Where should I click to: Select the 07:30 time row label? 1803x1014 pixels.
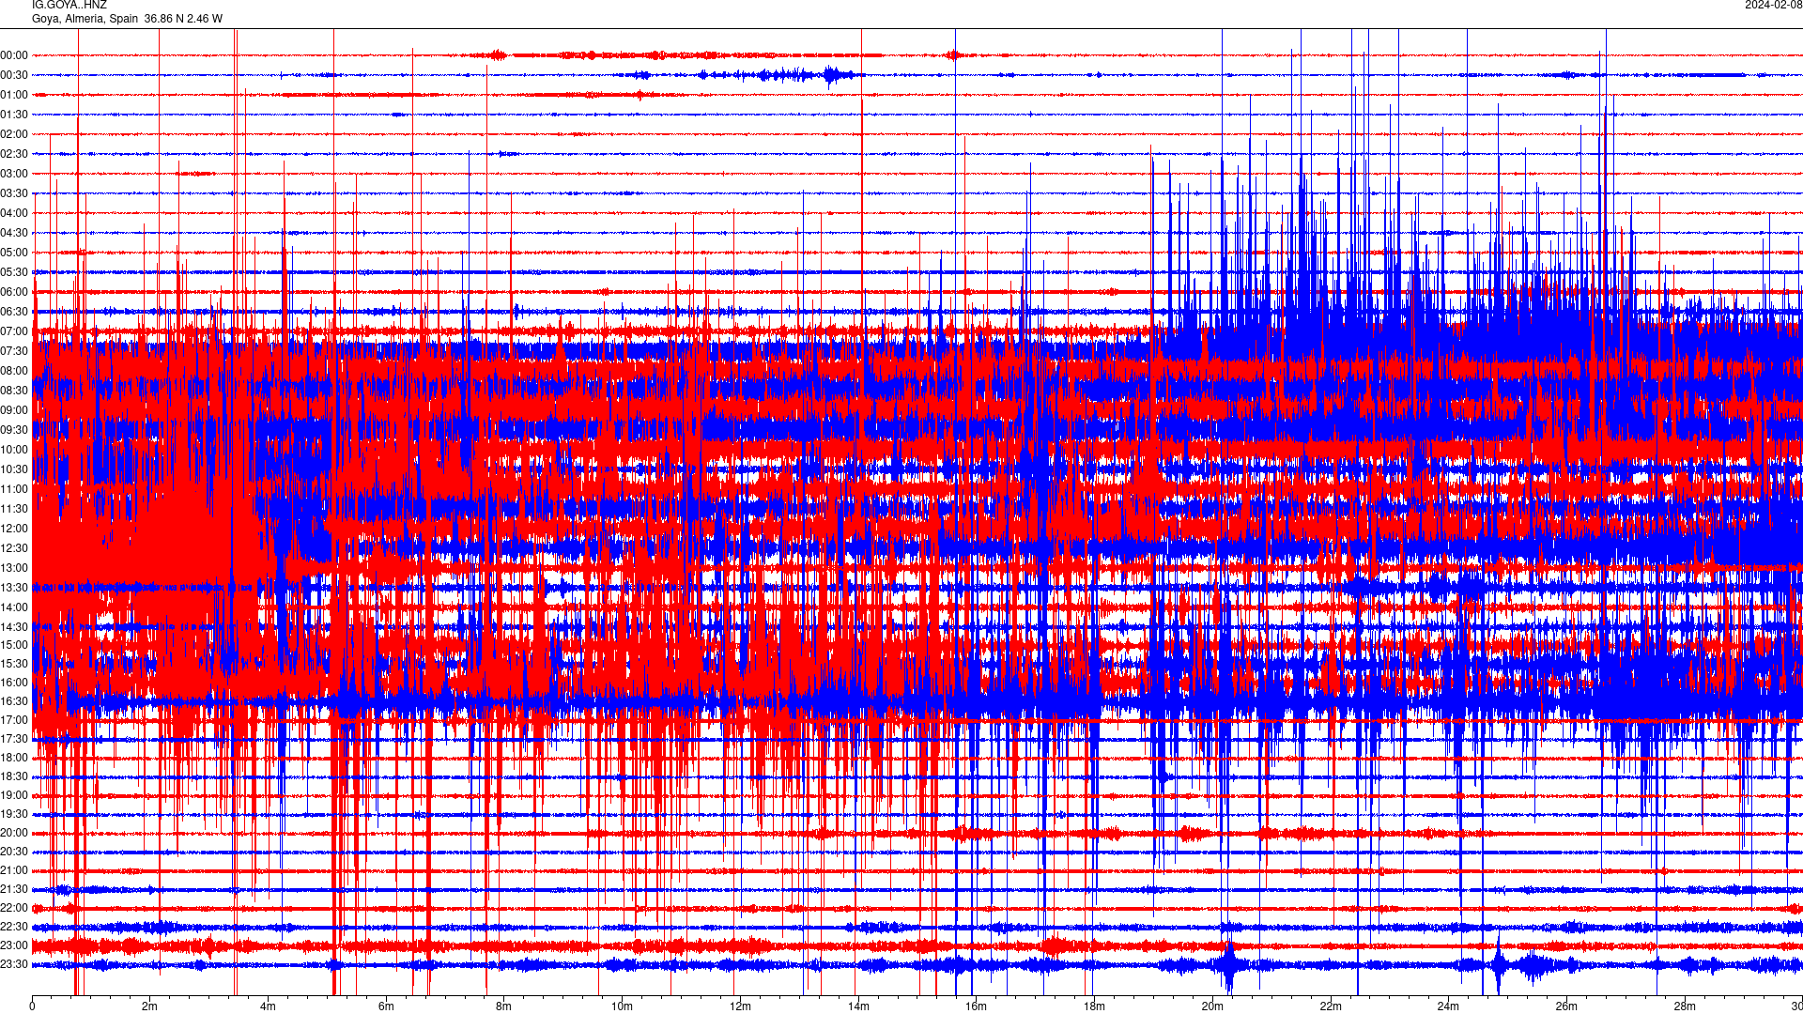pyautogui.click(x=14, y=351)
